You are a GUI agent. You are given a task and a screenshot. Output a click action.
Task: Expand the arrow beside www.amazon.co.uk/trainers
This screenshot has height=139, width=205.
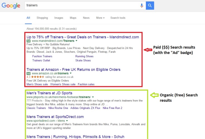coord(71,73)
